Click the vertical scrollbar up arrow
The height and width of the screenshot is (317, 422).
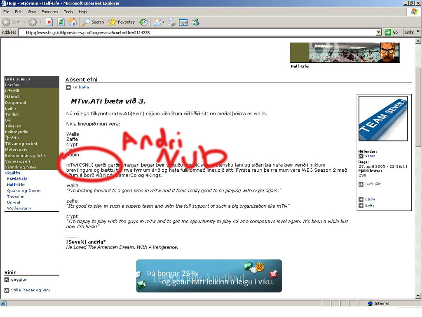click(418, 41)
